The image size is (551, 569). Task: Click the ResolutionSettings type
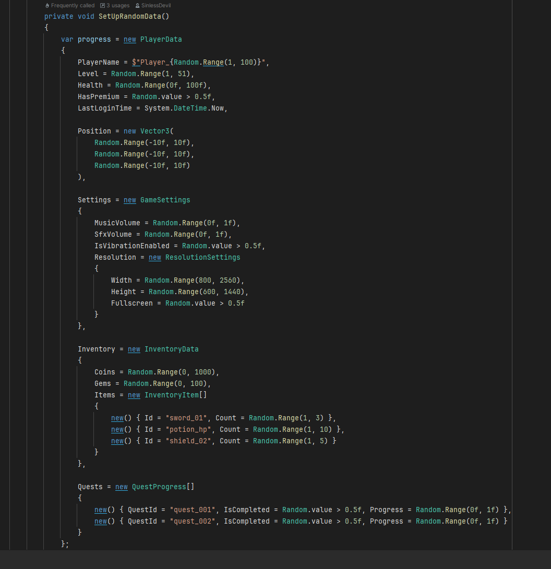coord(203,257)
